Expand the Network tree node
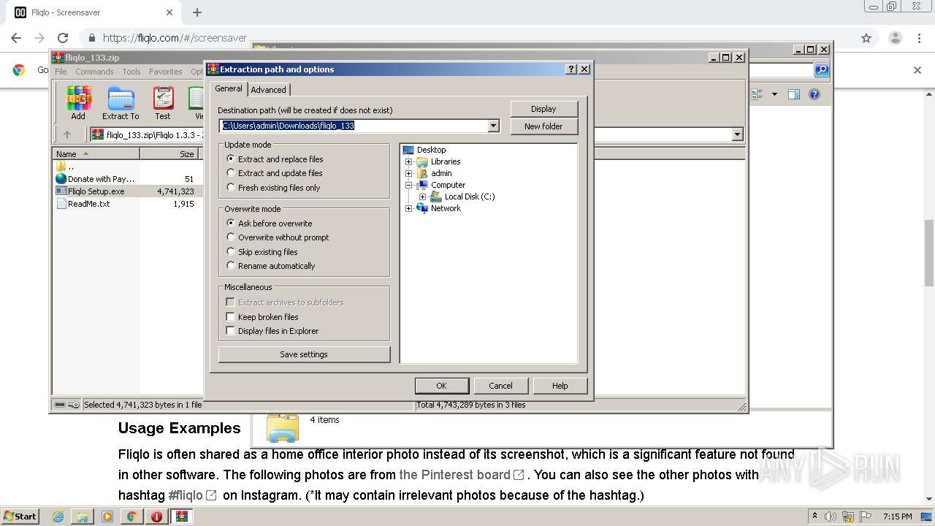The height and width of the screenshot is (526, 935). pyautogui.click(x=409, y=208)
